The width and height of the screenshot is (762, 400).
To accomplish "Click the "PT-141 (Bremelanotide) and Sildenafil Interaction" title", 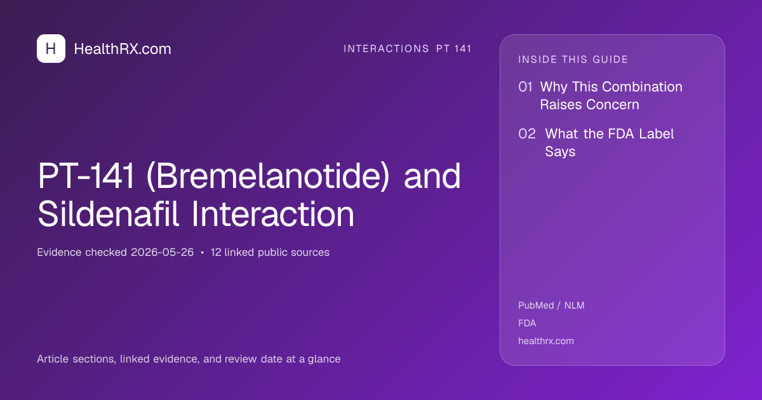I will click(x=250, y=195).
